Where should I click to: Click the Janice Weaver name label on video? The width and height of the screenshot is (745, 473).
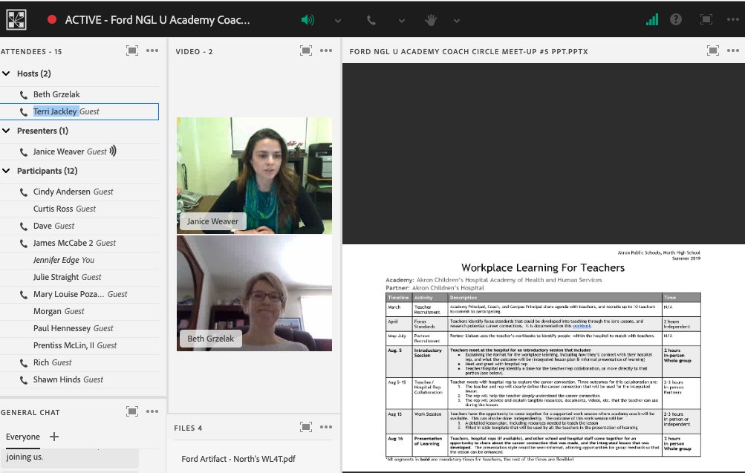pyautogui.click(x=212, y=221)
